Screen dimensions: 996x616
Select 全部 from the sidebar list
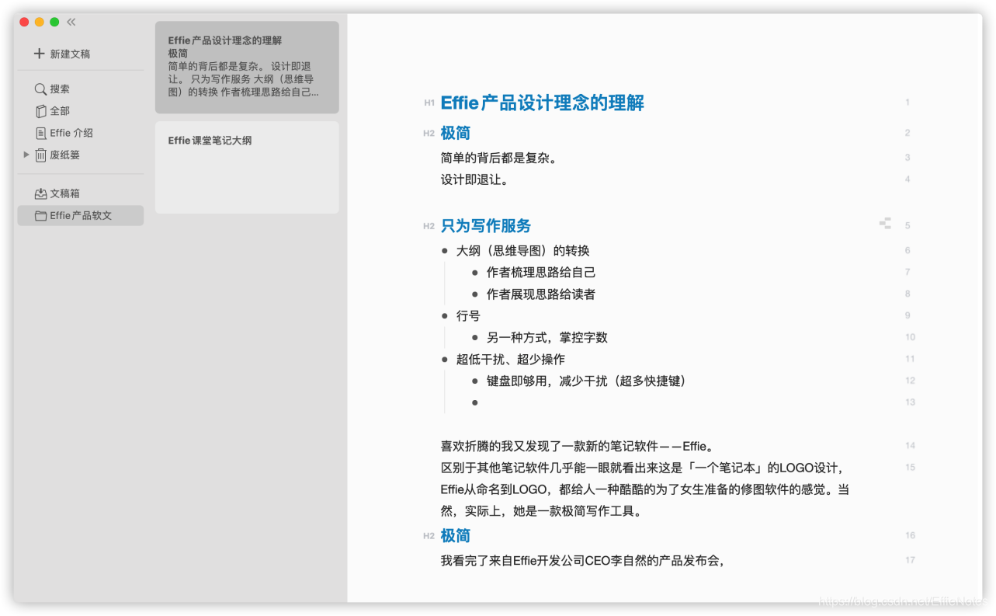pyautogui.click(x=59, y=110)
